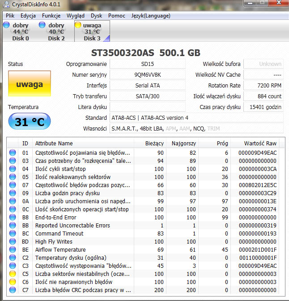Click the Standard field ATA8-ACS
This screenshot has height=301, width=289.
tap(196, 118)
